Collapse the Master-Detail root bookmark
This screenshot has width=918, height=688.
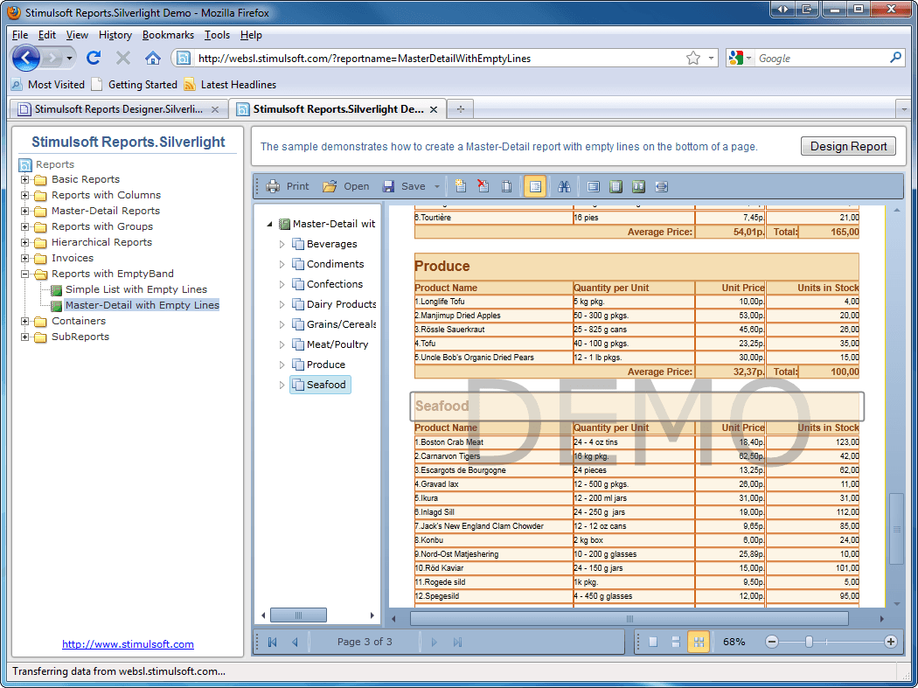269,224
